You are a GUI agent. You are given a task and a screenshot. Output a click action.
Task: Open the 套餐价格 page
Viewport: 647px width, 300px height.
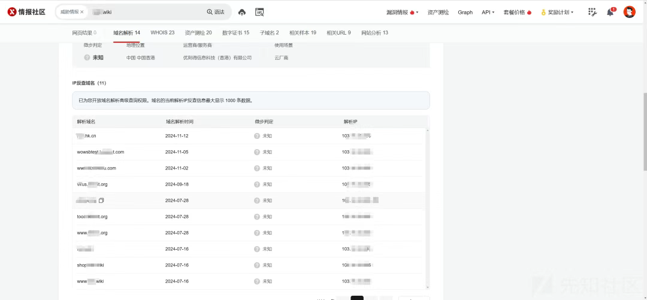pyautogui.click(x=518, y=13)
